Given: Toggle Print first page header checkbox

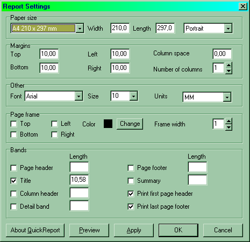Looking at the screenshot, I should [x=131, y=194].
